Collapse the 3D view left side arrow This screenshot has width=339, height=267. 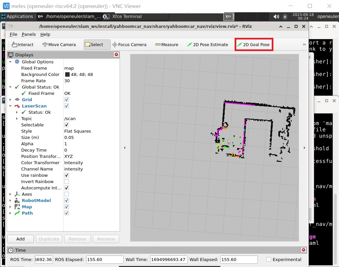click(x=125, y=148)
